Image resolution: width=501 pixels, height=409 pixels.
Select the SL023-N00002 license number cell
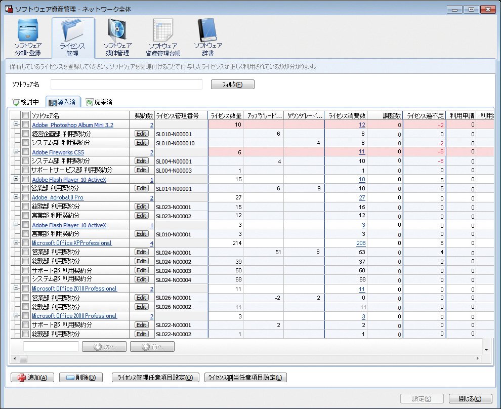[x=181, y=216]
